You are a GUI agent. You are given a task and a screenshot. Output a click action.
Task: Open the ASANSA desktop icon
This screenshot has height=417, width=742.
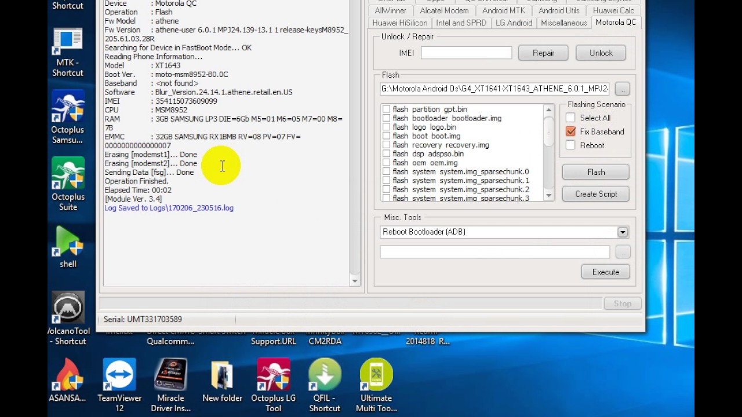[x=68, y=380]
